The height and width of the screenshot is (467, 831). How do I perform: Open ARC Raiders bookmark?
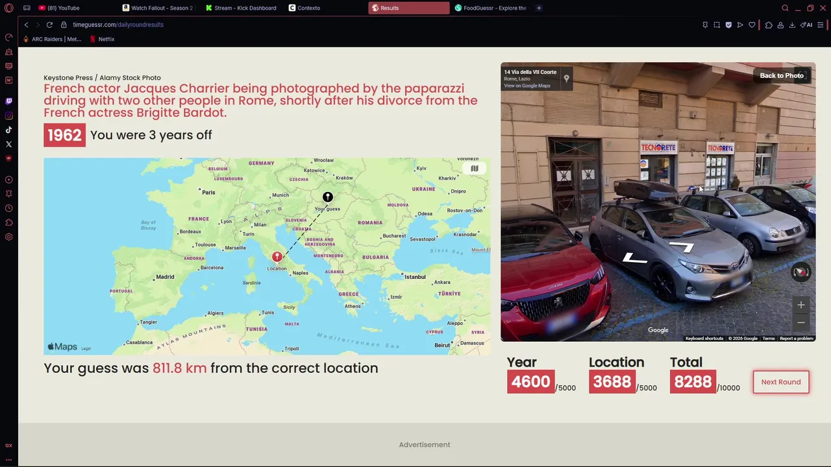(52, 39)
